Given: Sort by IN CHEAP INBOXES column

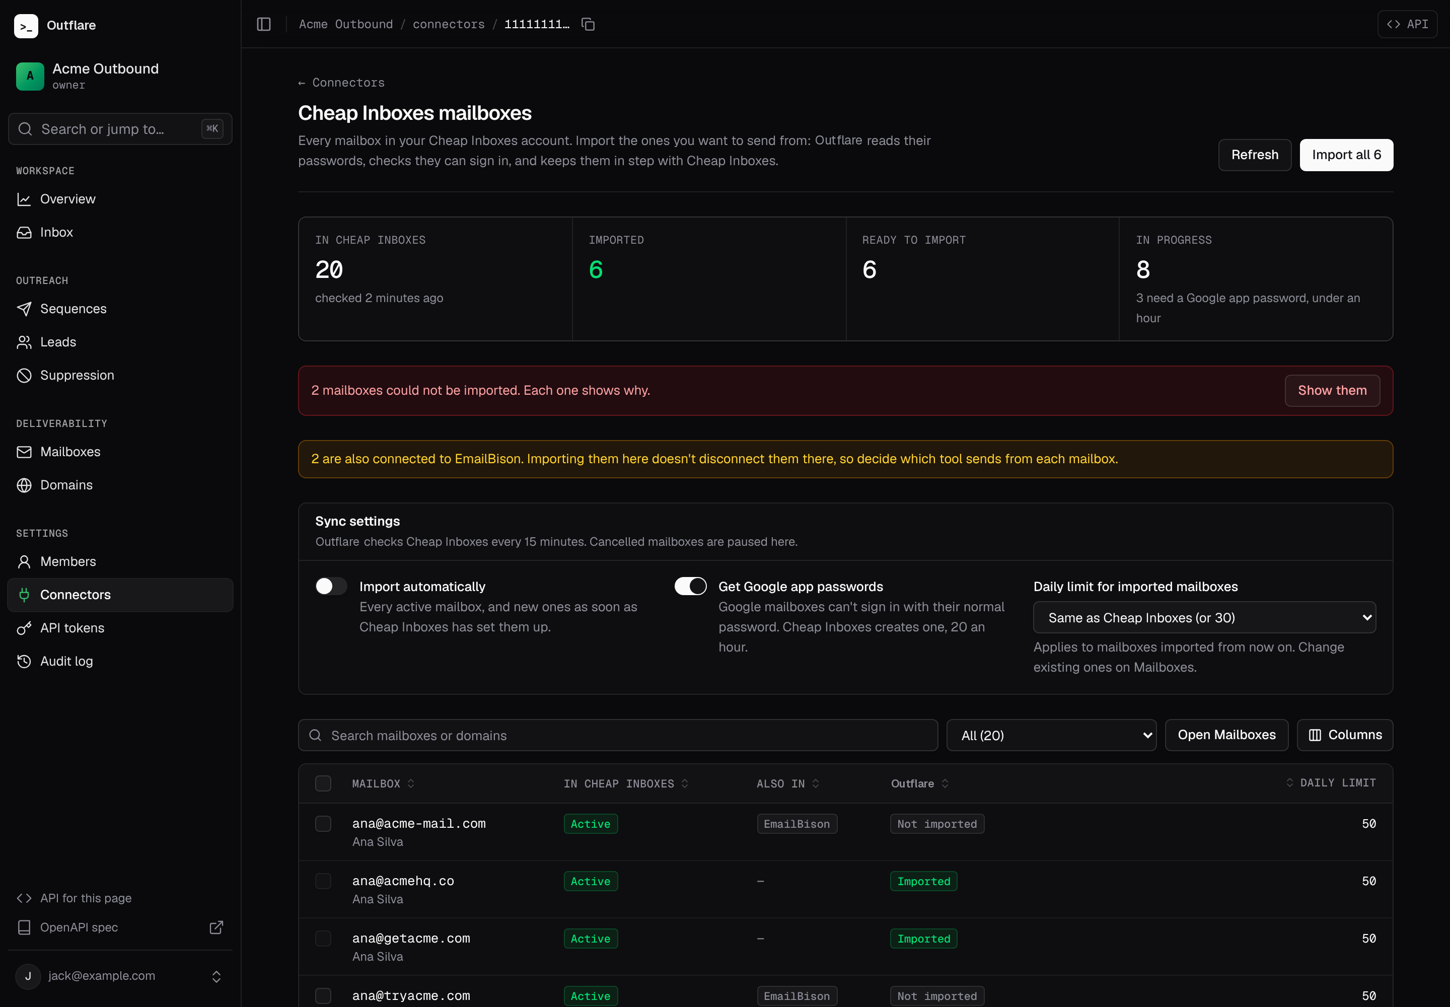Looking at the screenshot, I should [x=625, y=783].
